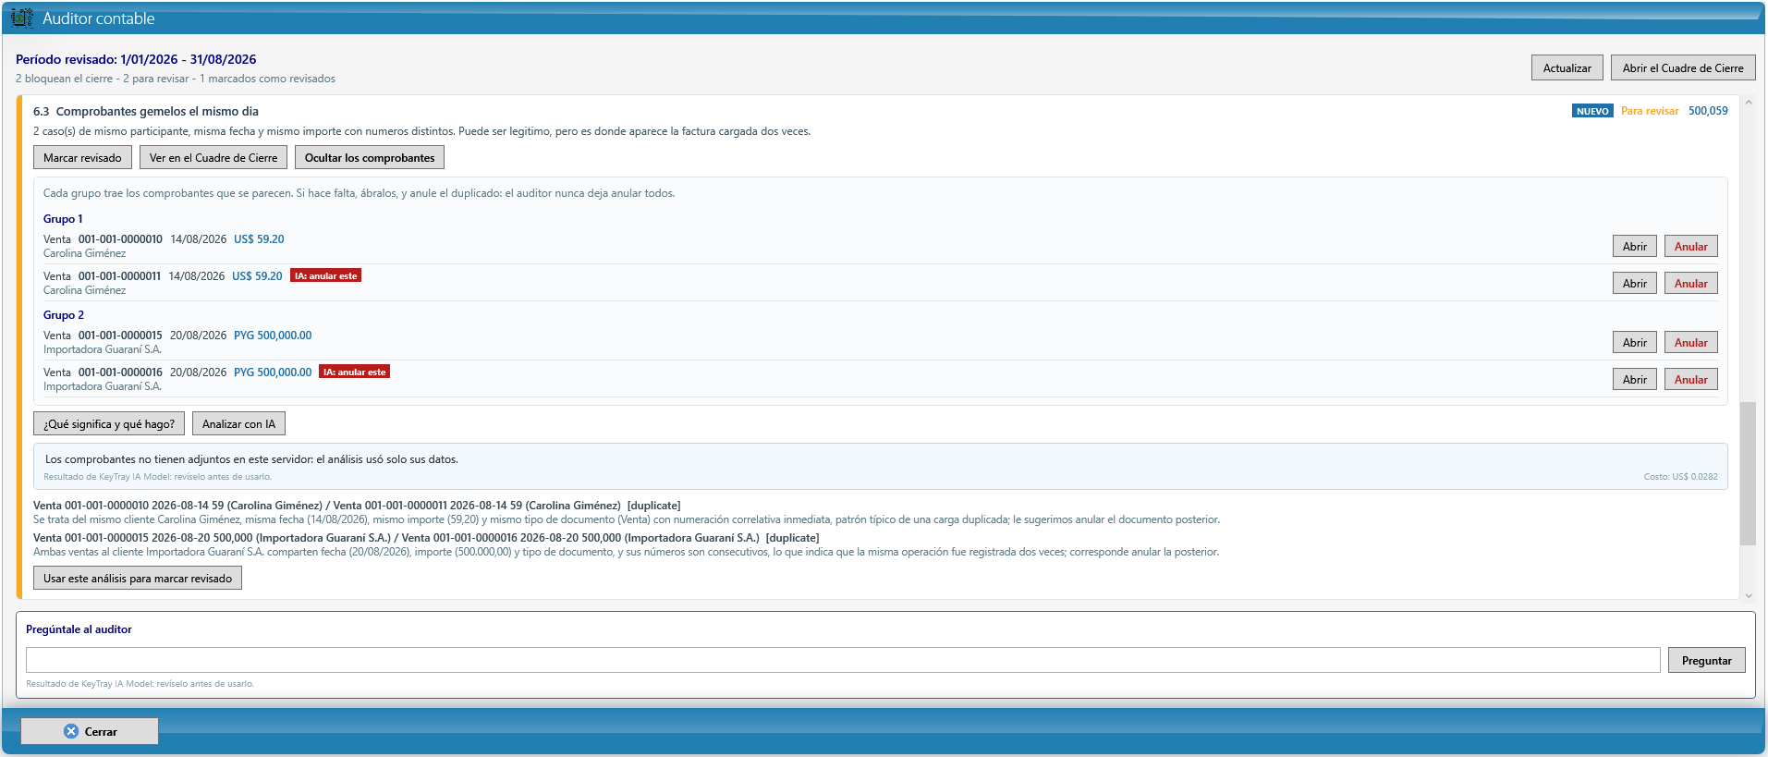The height and width of the screenshot is (757, 1768).
Task: Anular Venta 001-001-0000016
Action: click(x=1690, y=379)
